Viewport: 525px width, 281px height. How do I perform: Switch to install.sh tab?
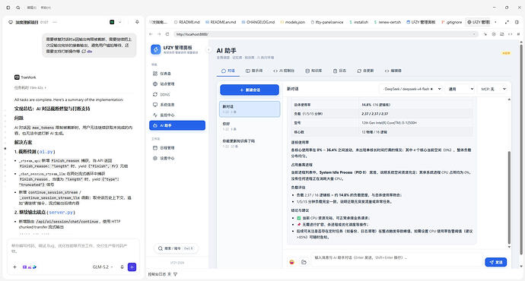[358, 22]
